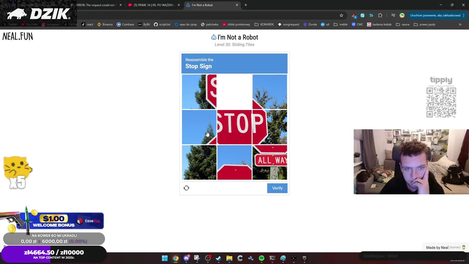469x264 pixels.
Task: Click the middle-right tile with letter P edge
Action: [x=270, y=127]
